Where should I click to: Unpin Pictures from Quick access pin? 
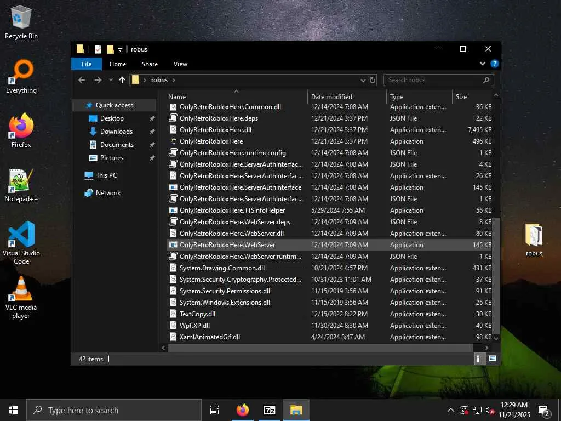coord(152,158)
